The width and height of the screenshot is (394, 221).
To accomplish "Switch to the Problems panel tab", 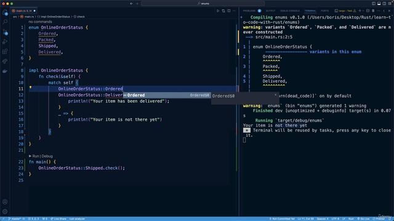I will coord(249,11).
